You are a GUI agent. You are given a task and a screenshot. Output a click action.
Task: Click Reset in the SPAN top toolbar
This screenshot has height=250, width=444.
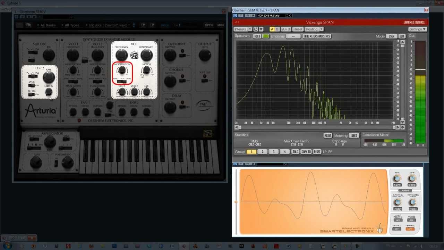pyautogui.click(x=298, y=29)
